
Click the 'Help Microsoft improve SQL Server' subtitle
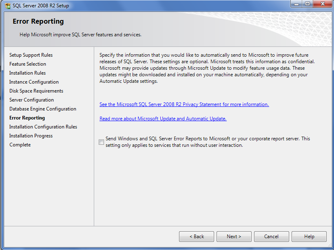(x=80, y=35)
